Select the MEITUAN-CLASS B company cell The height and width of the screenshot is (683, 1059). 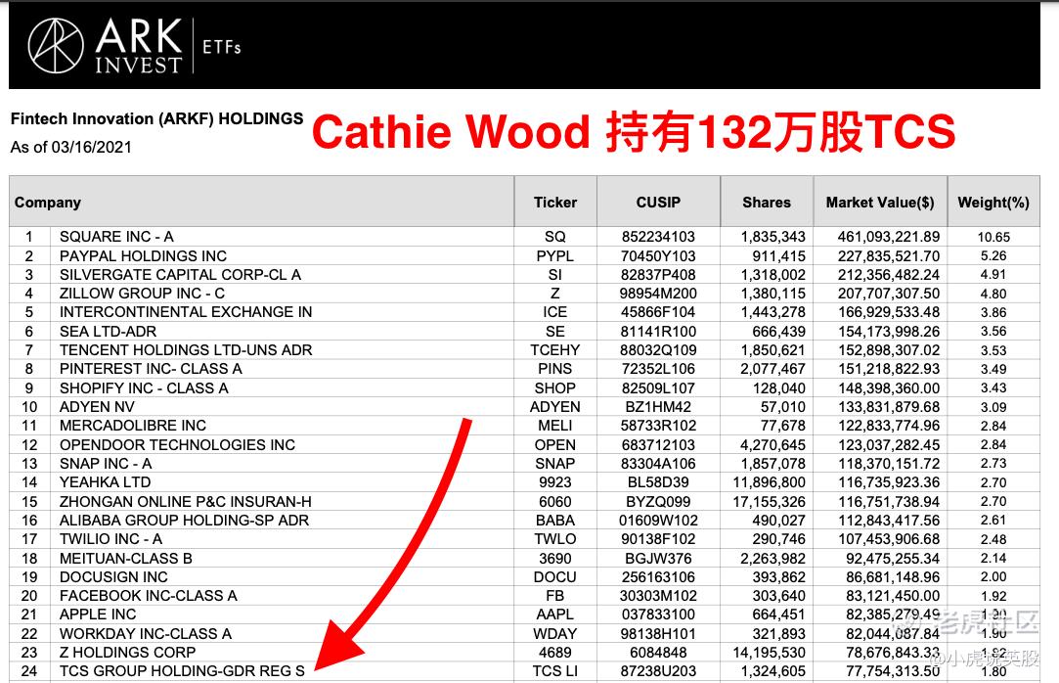pos(282,558)
